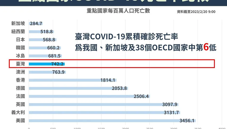Click the value 518.8
The height and width of the screenshot is (129, 227).
click(46, 31)
